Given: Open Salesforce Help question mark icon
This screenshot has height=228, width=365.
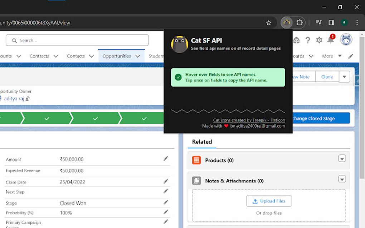Looking at the screenshot, I should (x=308, y=40).
